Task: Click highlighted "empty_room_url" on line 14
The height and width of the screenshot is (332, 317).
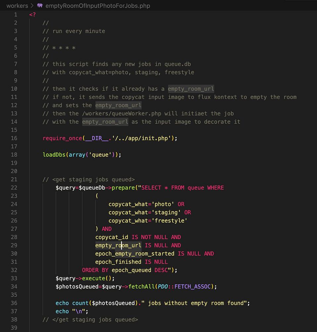Action: click(x=105, y=122)
